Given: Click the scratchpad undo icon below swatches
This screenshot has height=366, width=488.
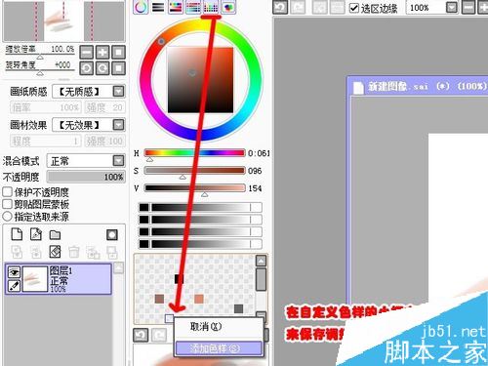Looking at the screenshot, I should [x=141, y=335].
